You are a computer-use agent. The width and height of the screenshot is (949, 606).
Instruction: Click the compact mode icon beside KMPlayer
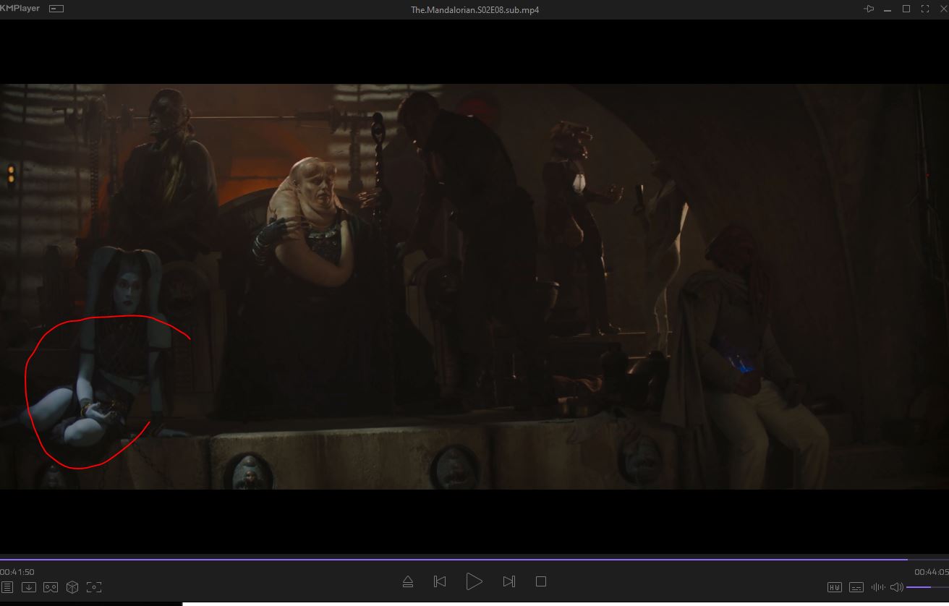click(56, 9)
